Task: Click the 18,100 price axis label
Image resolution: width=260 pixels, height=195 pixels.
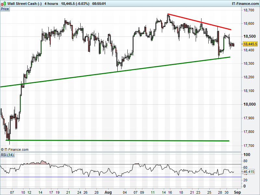Action: click(x=249, y=91)
